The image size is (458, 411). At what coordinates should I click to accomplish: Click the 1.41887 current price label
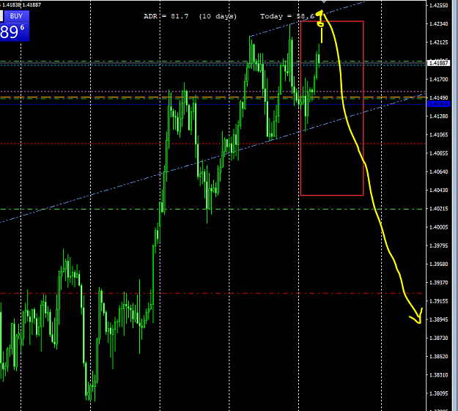pos(439,63)
